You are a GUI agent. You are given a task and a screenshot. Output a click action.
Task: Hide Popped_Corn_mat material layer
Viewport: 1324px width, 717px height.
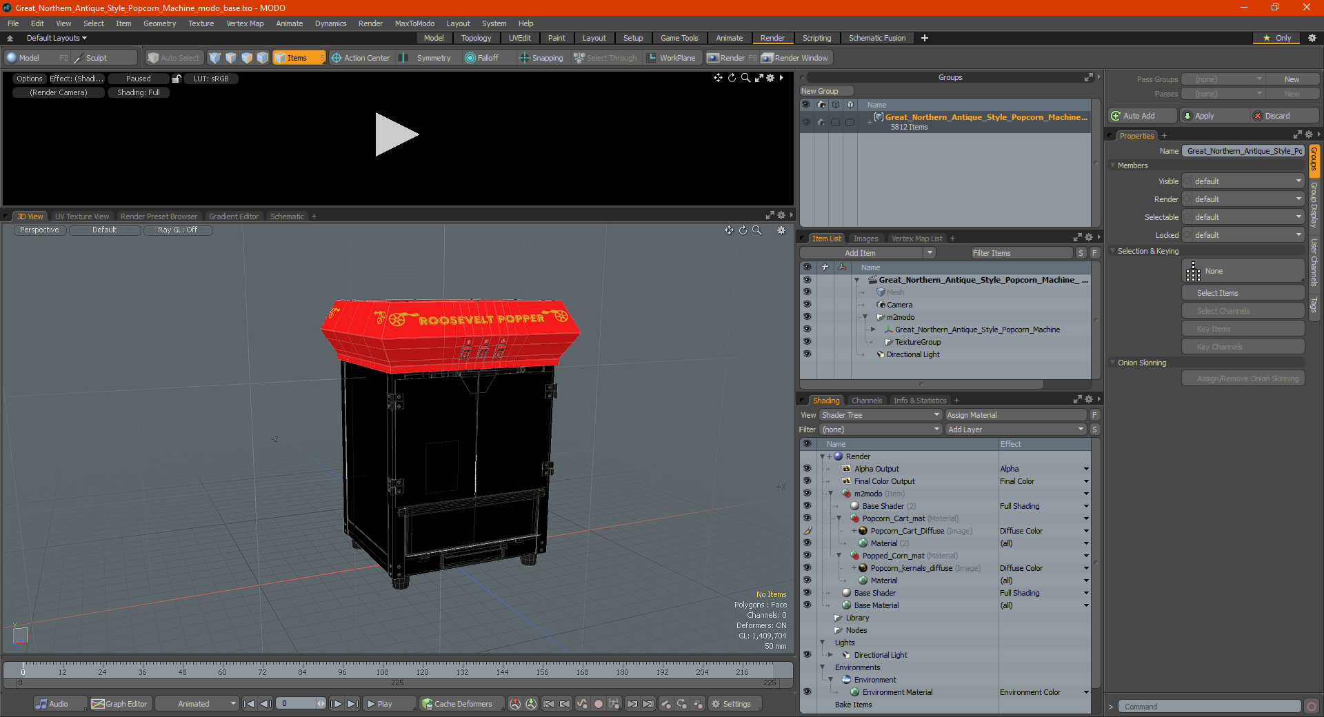click(807, 556)
